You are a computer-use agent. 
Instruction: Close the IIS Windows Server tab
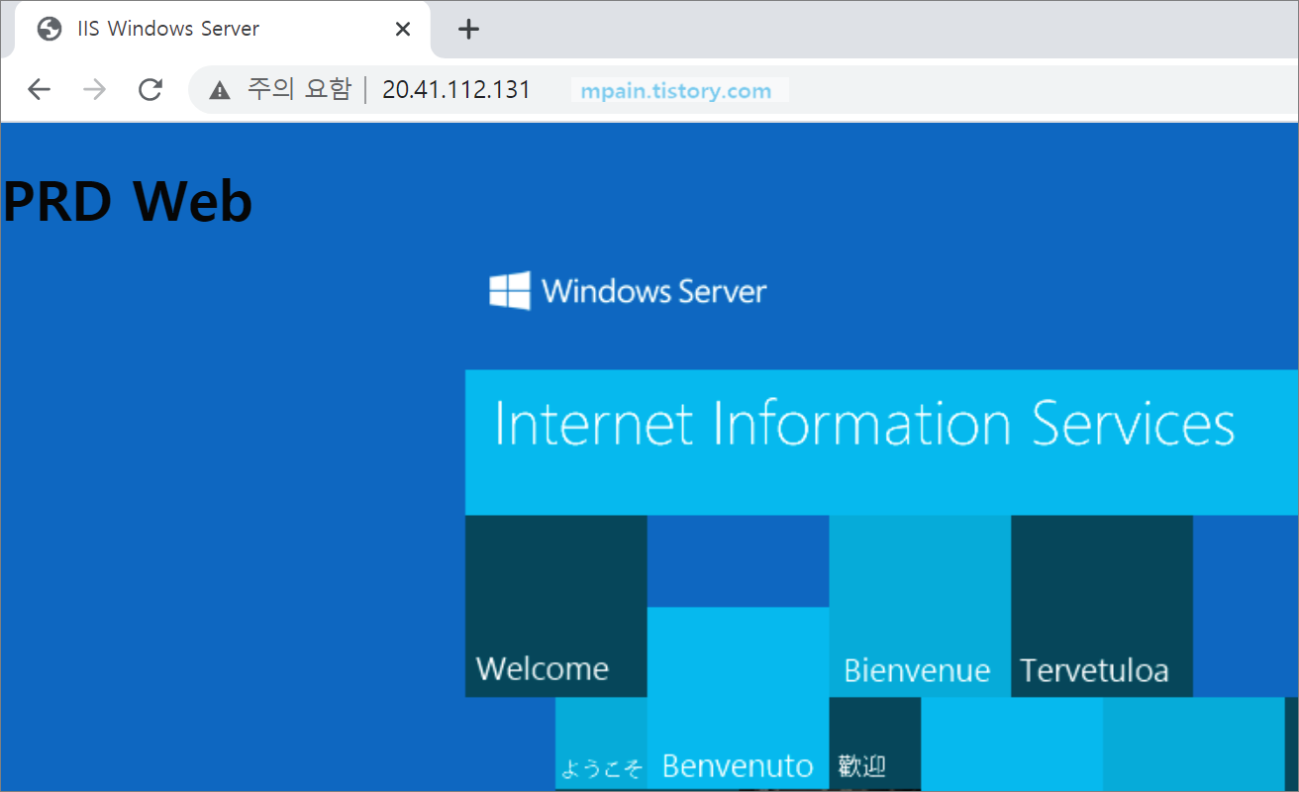[403, 30]
